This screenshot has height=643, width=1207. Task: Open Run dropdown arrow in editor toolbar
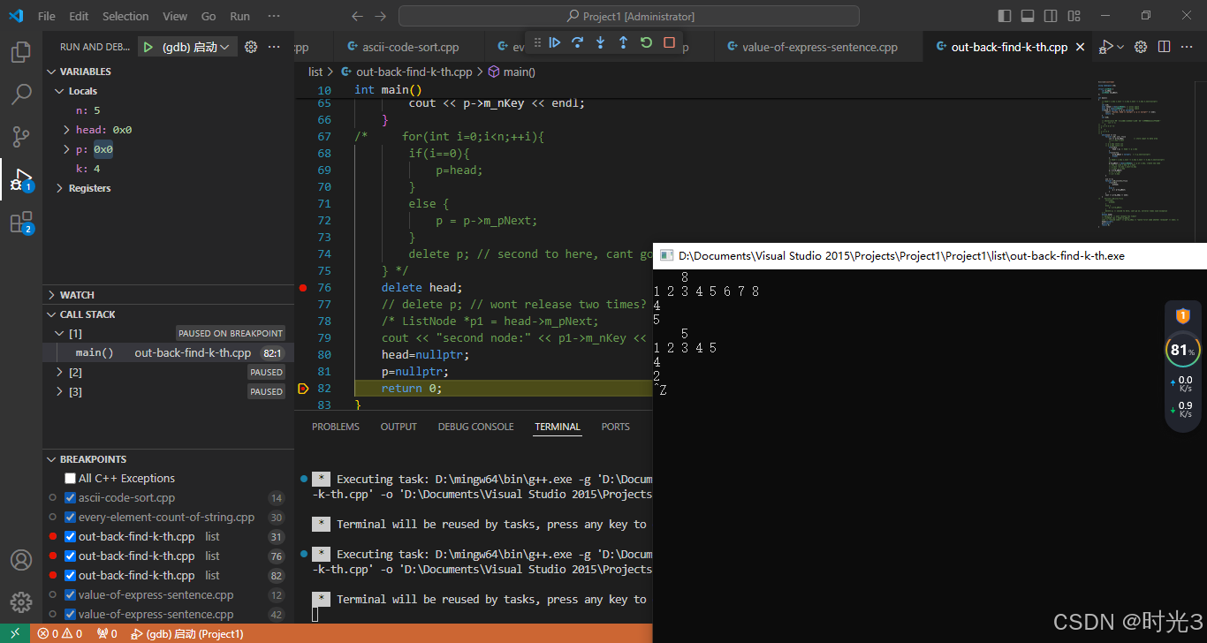coord(1120,47)
